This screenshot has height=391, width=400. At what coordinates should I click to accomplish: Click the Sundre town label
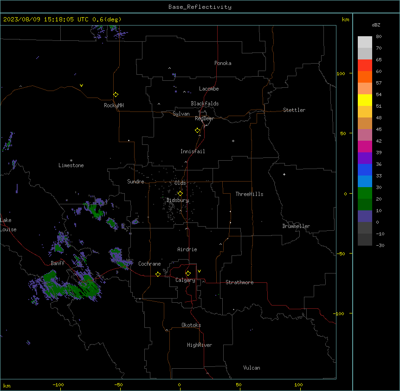point(135,182)
